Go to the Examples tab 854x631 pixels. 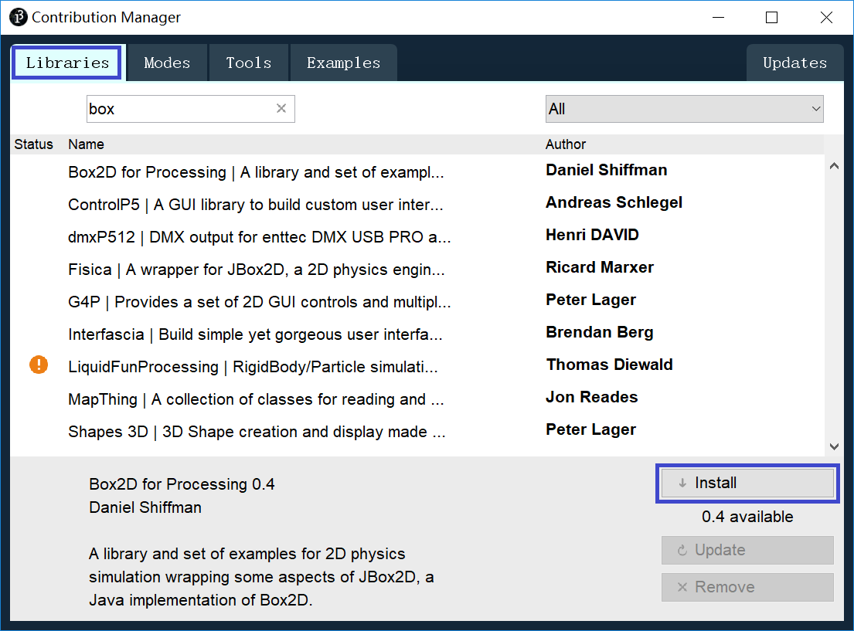pos(343,63)
